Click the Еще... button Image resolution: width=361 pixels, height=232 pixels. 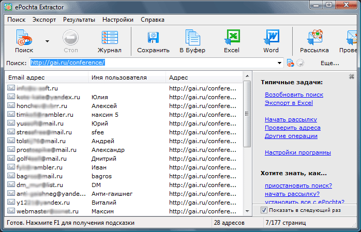(329, 63)
